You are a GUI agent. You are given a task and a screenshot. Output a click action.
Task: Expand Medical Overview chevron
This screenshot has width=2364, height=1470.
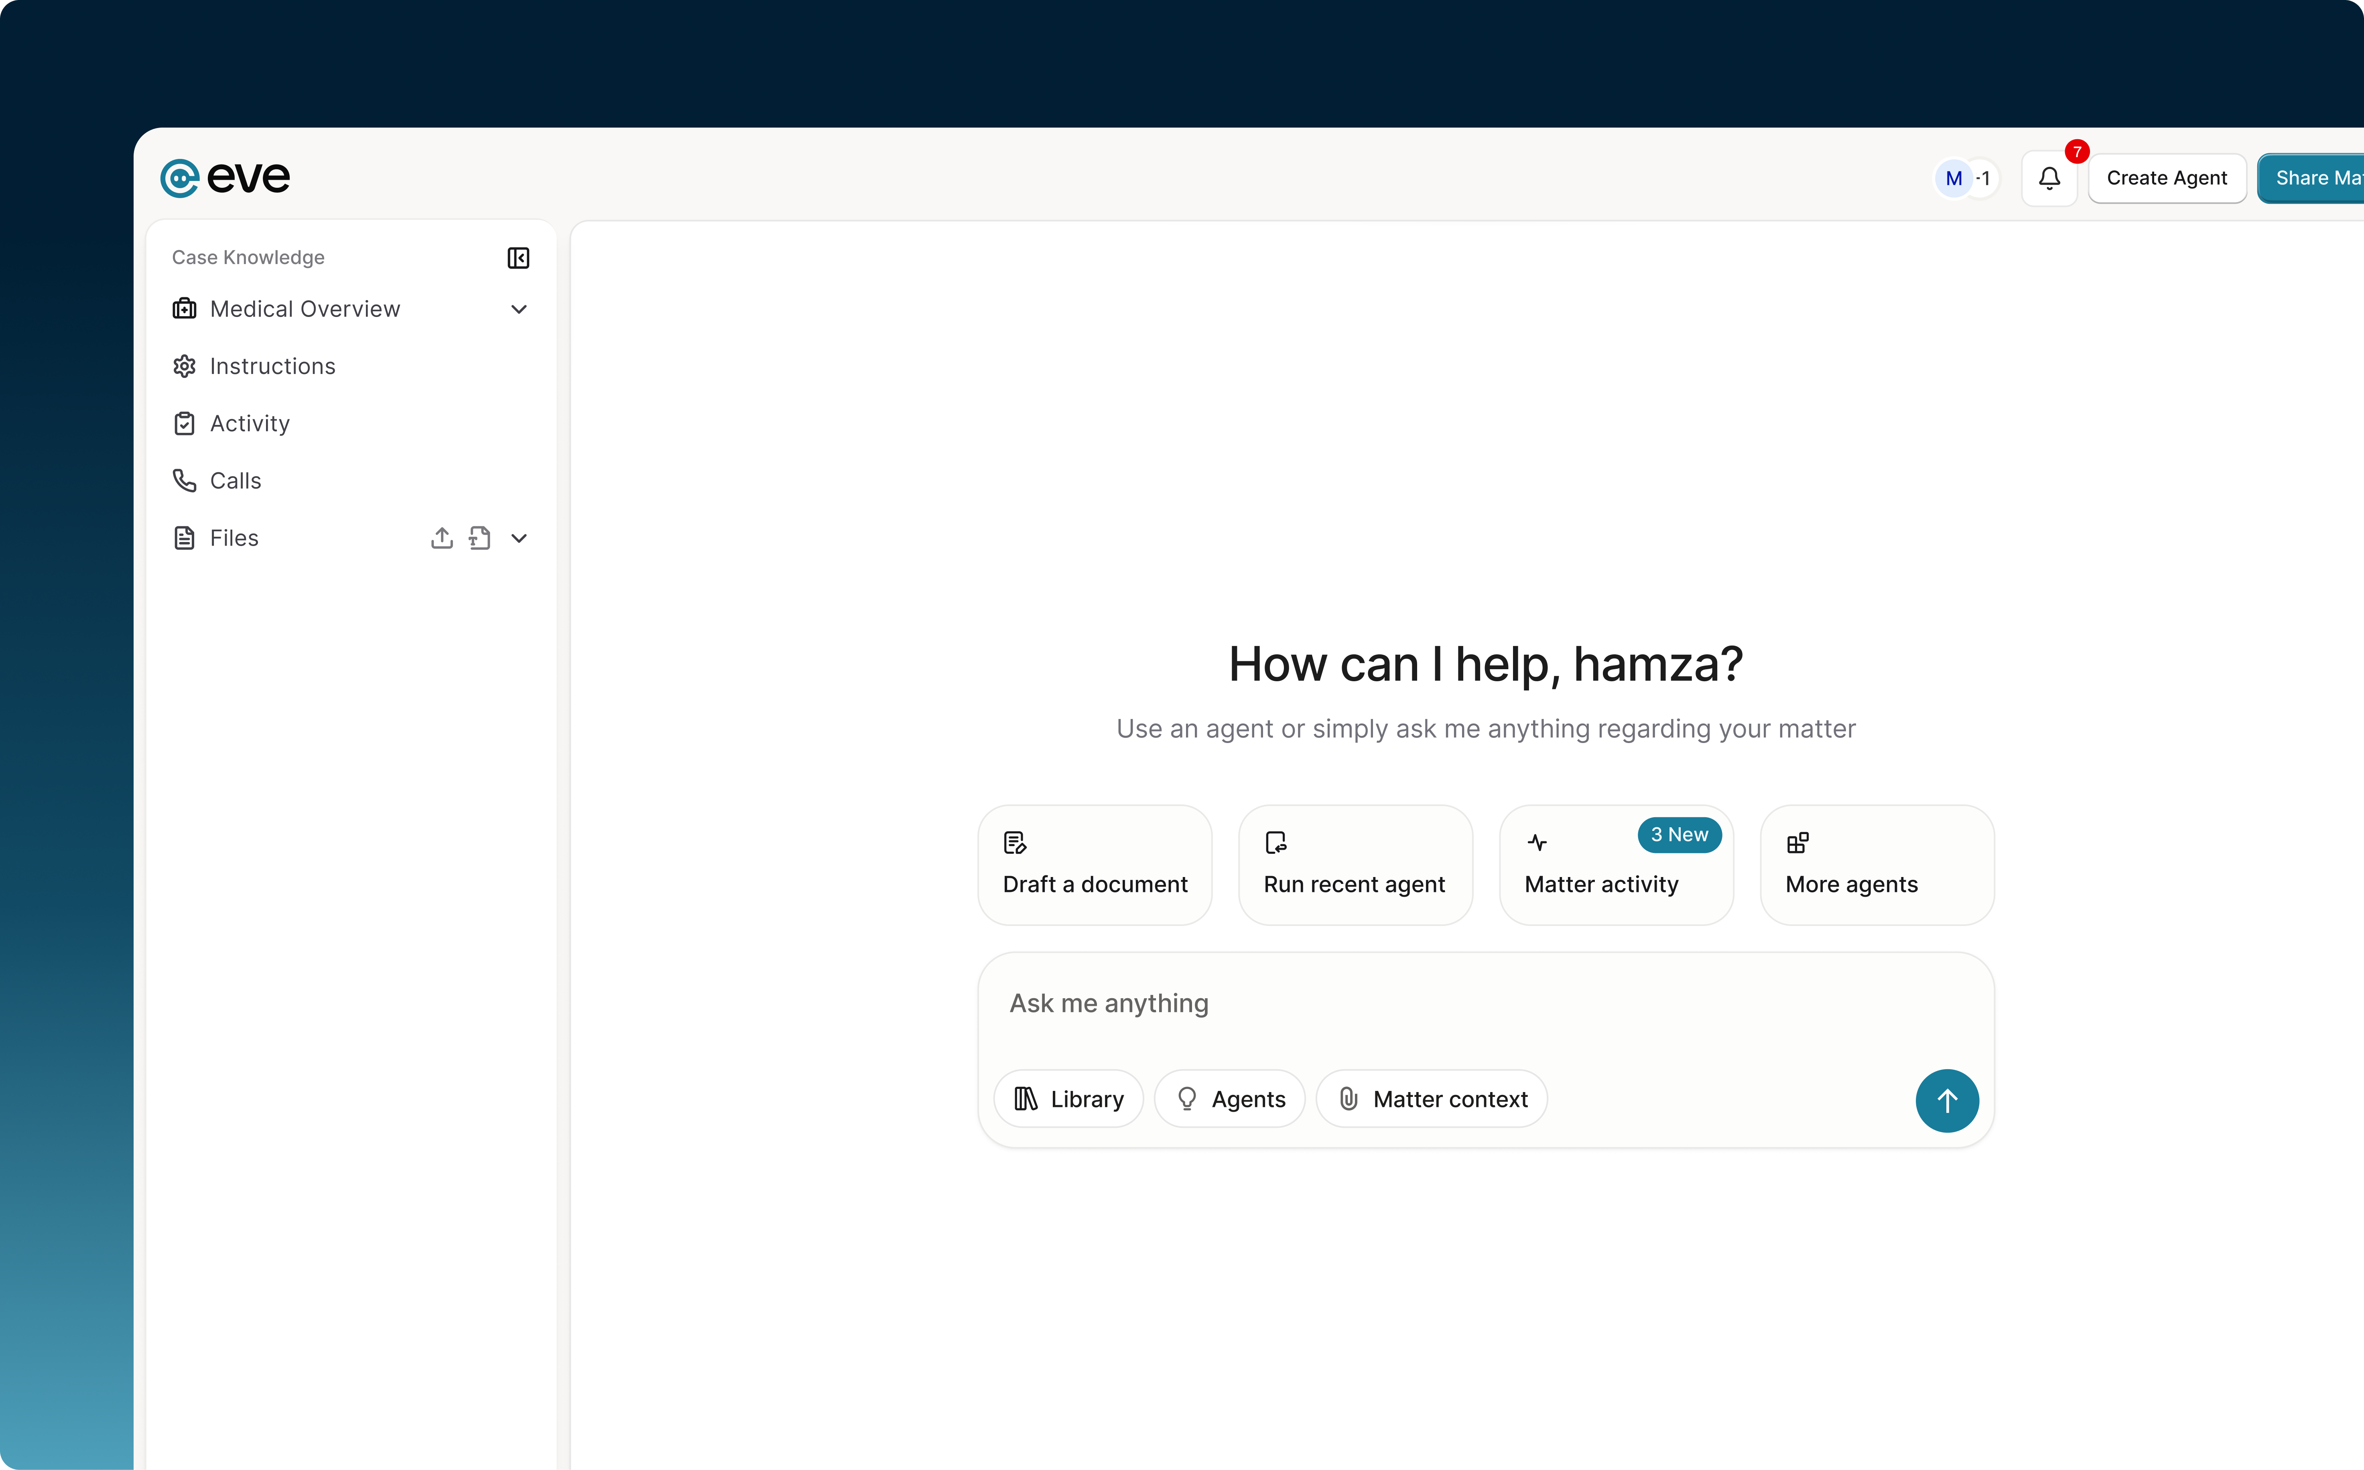[x=519, y=309]
